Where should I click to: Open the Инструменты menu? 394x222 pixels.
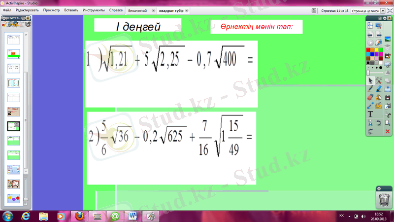point(94,10)
